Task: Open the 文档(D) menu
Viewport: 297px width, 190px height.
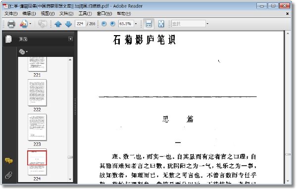Action: pyautogui.click(x=66, y=14)
